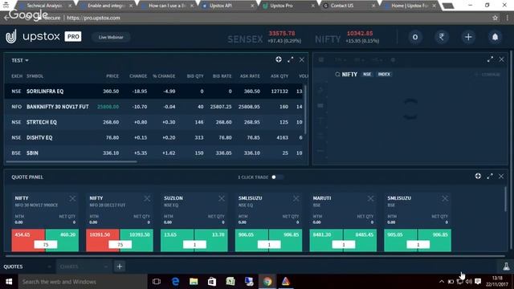Edit quantity field on MARUTI card
Screen dimensions: 514x289
pos(344,245)
